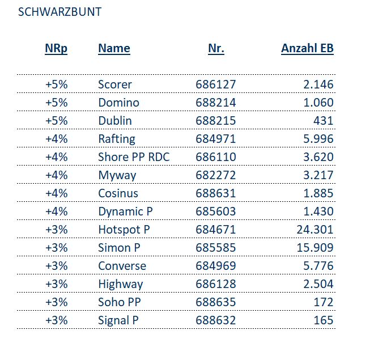This screenshot has height=347, width=374.
Task: Click the Soho PP entry
Action: pos(119,302)
